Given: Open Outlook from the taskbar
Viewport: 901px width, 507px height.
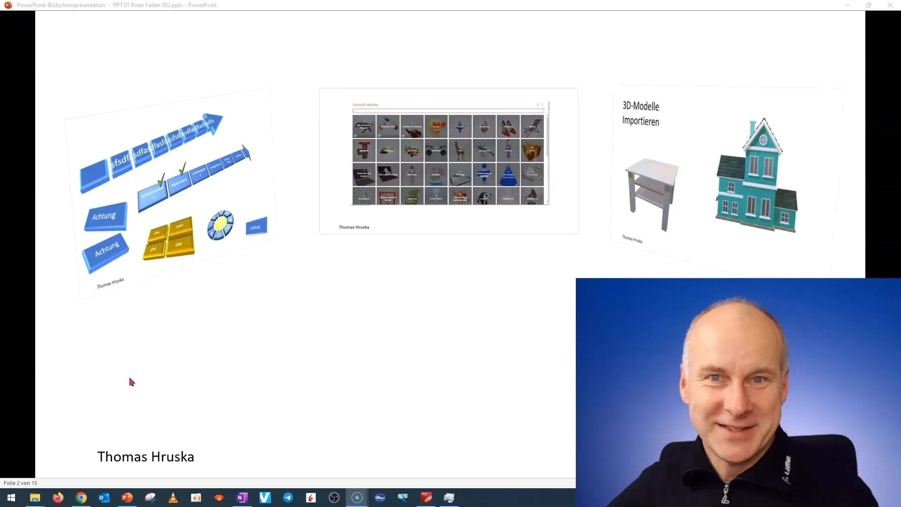Looking at the screenshot, I should 104,498.
